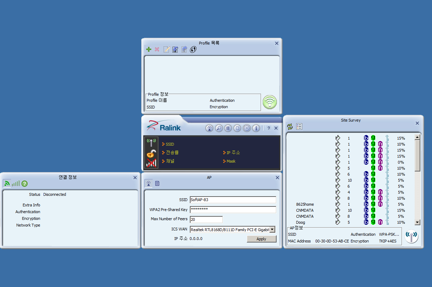Show link status tab in connection info panel
The image size is (432, 287).
(x=7, y=183)
